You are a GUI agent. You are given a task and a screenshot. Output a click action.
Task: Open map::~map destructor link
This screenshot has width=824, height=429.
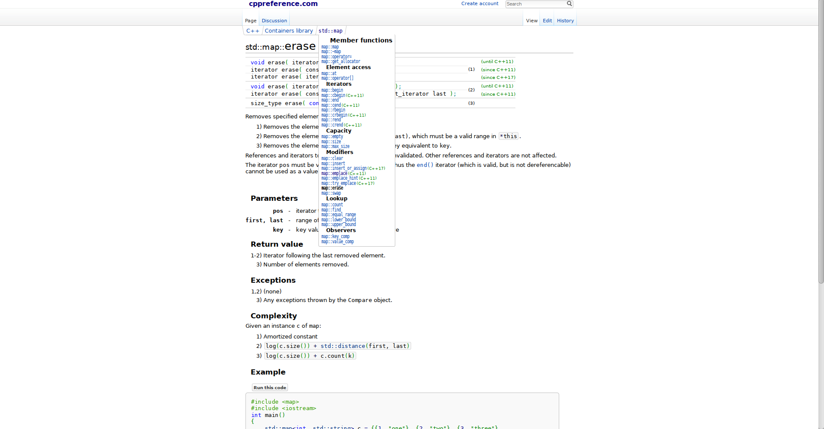coord(331,51)
